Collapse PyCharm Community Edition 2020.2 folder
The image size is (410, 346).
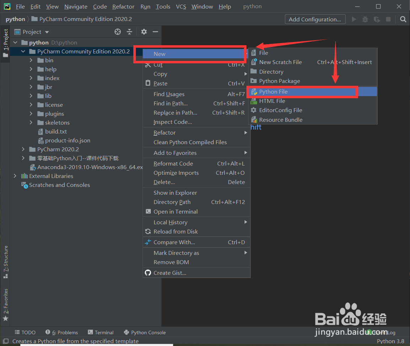tap(23, 51)
